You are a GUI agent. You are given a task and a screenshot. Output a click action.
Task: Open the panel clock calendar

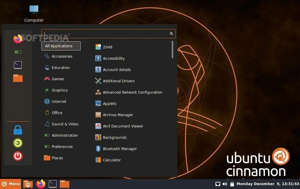tap(268, 184)
